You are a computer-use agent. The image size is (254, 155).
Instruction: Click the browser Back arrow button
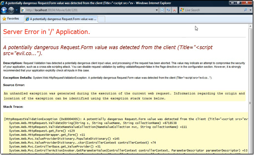(x=4, y=10)
